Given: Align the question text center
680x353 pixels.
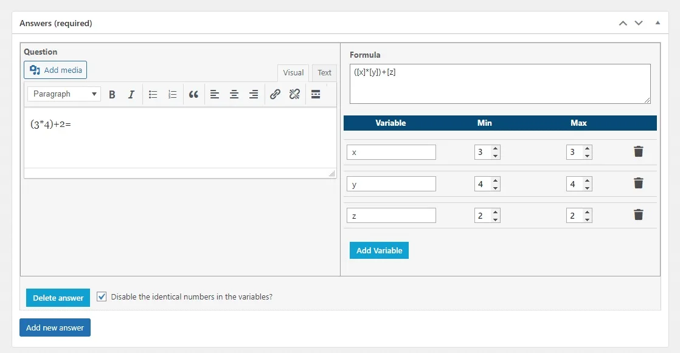Looking at the screenshot, I should point(234,94).
